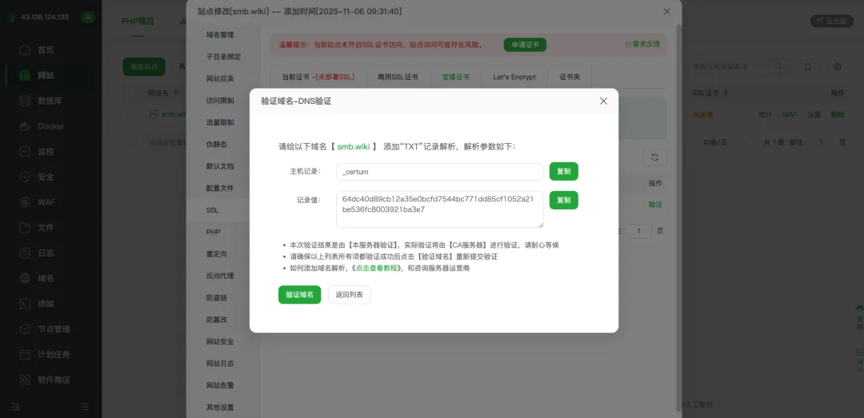Click 添加站点 button in site list

144,66
